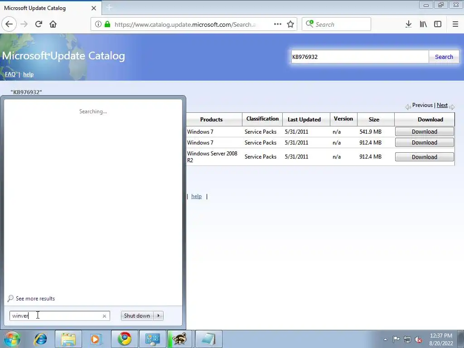This screenshot has height=348, width=464.
Task: Open the help link in header
Action: pos(29,74)
